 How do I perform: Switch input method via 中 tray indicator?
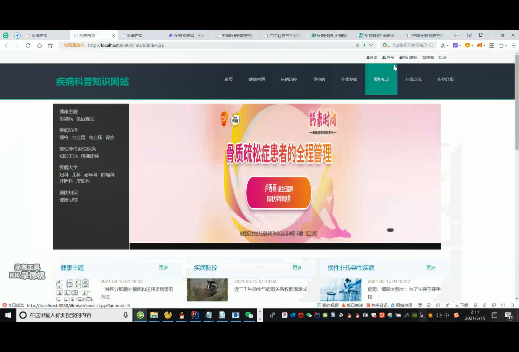(x=447, y=315)
